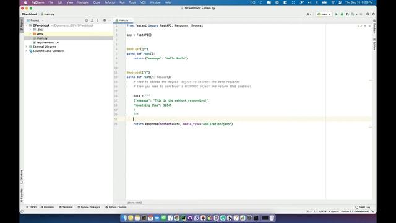Image resolution: width=396 pixels, height=223 pixels.
Task: Open the VCS menu
Action: [143, 2]
